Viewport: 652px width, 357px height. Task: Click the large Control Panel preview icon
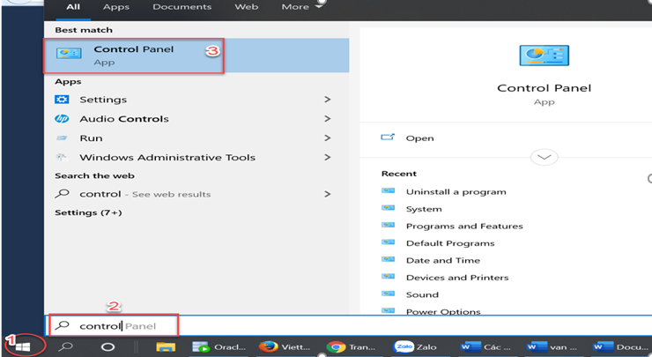click(x=544, y=56)
